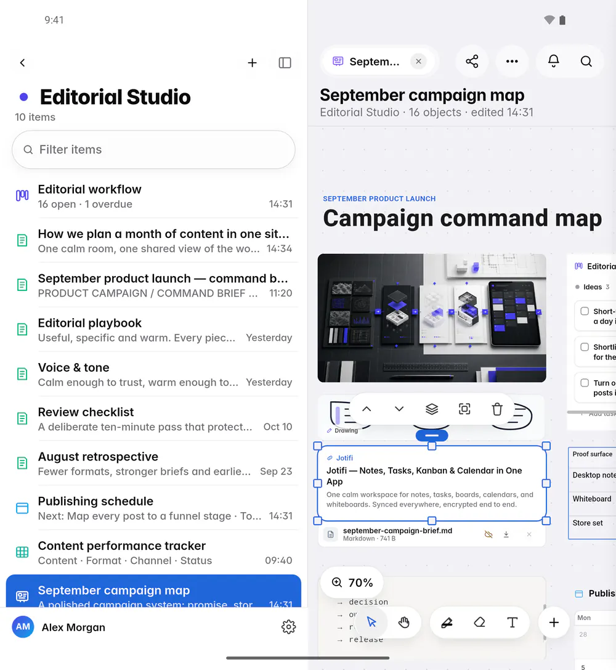Open September product launch command brief note
The image size is (616, 670).
pos(153,285)
